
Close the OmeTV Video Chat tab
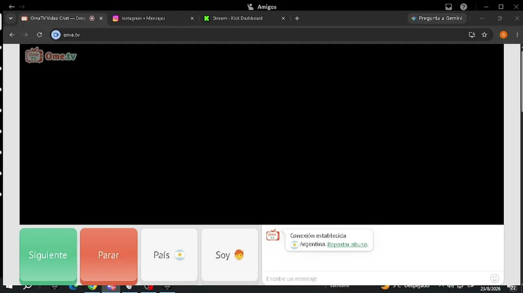pyautogui.click(x=101, y=18)
